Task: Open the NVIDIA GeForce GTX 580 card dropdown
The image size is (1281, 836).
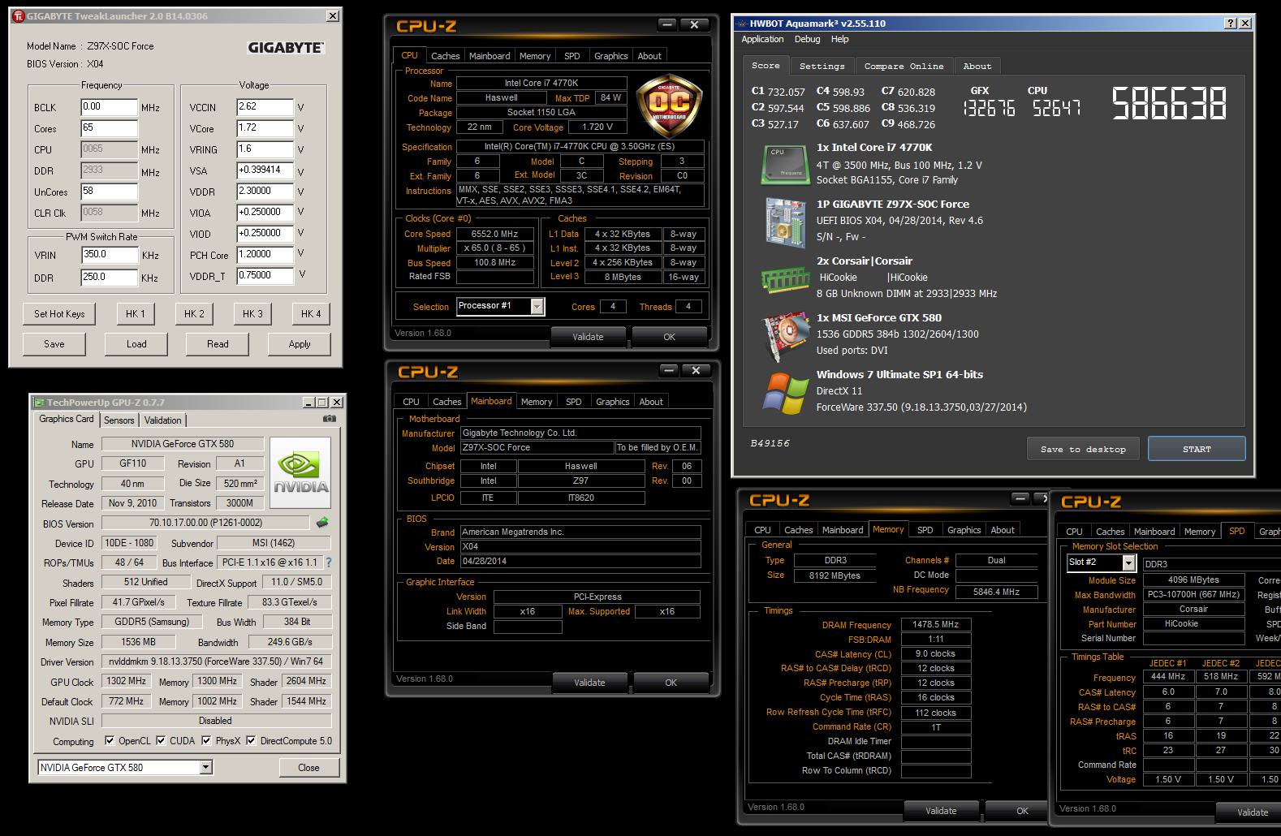Action: point(206,767)
